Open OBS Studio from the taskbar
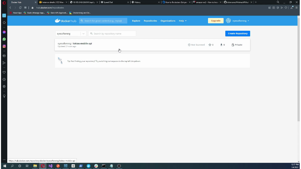 click(119, 166)
